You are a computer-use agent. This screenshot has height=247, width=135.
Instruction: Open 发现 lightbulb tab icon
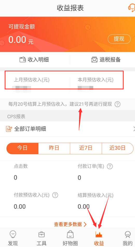click(x=13, y=234)
